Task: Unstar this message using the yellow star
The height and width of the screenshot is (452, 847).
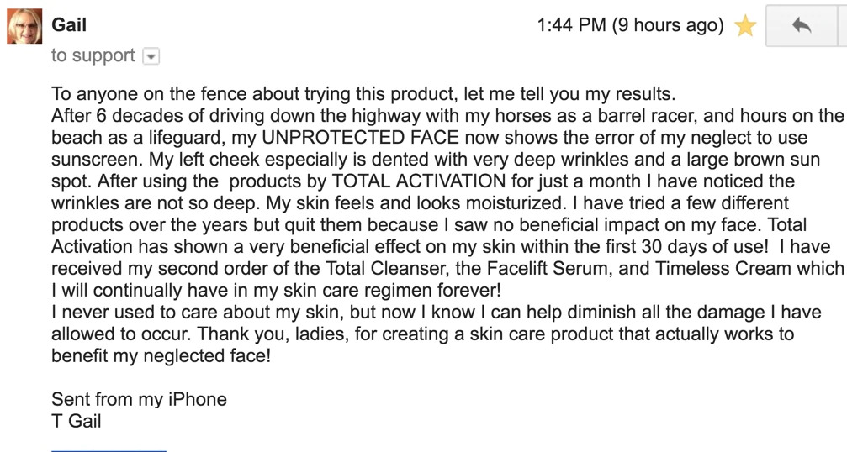Action: click(x=744, y=27)
